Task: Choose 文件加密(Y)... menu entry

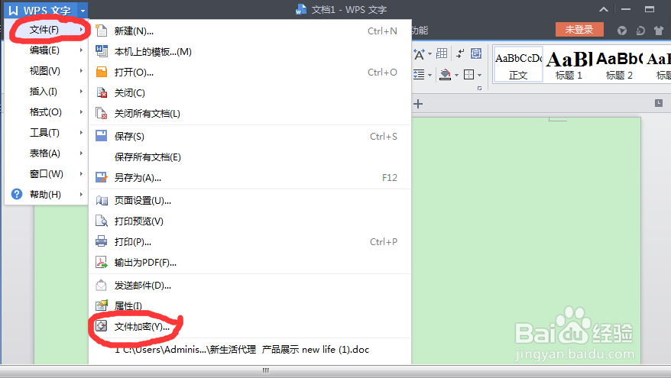Action: pos(250,327)
